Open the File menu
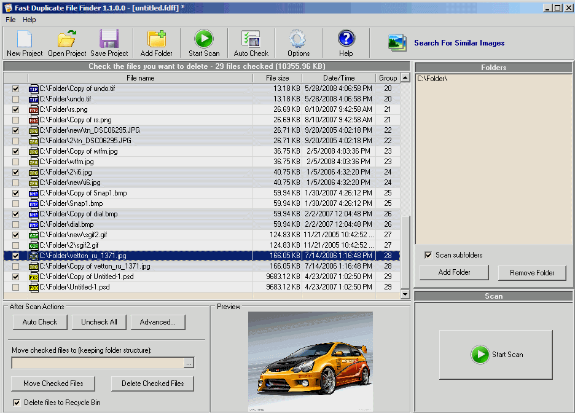This screenshot has height=413, width=575. (10, 20)
